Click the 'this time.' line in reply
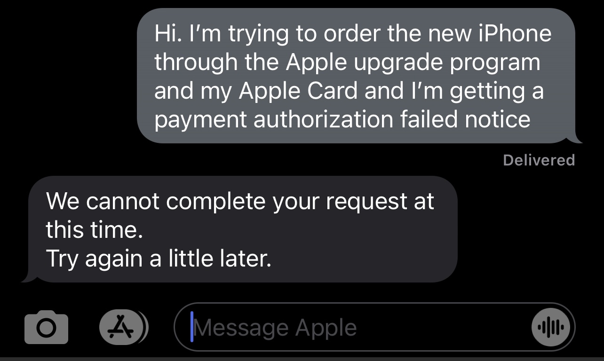Screen dimensions: 604x361 (x=94, y=230)
